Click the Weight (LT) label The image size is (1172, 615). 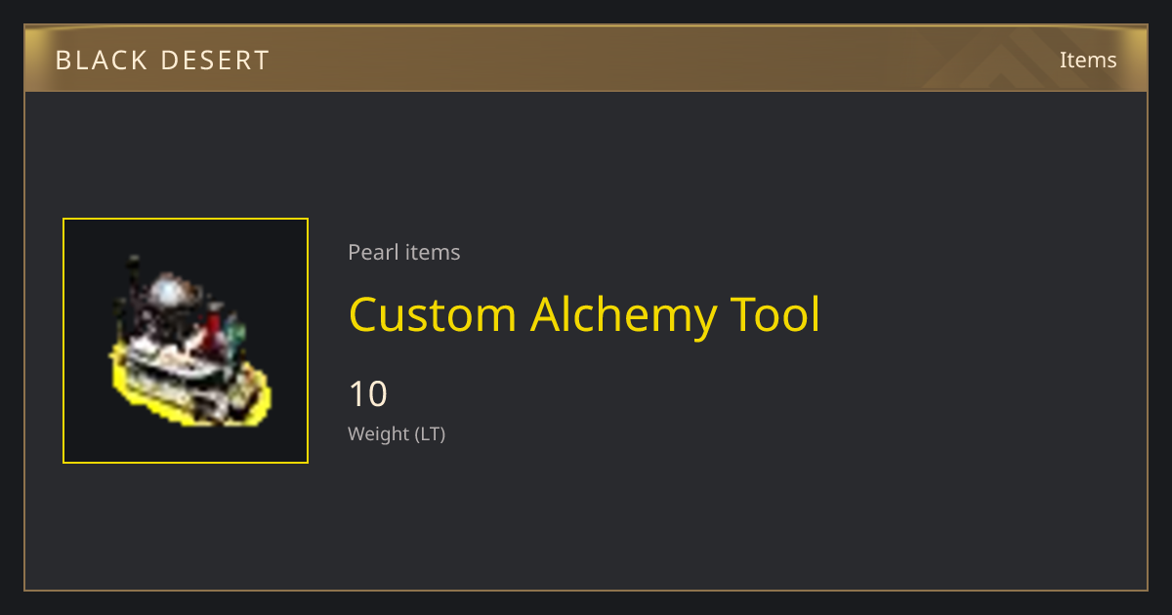[397, 433]
